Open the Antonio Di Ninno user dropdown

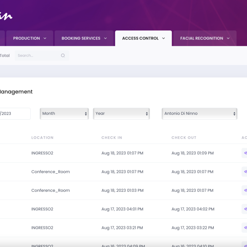pyautogui.click(x=199, y=114)
